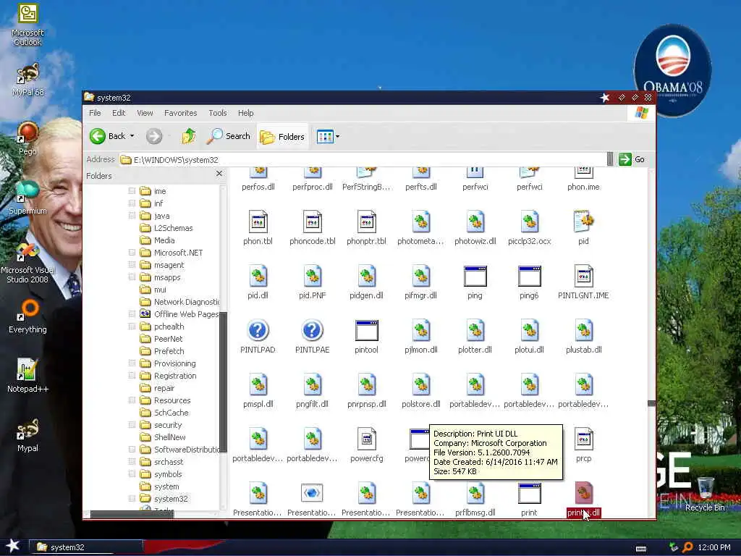The height and width of the screenshot is (556, 741).
Task: Select the prflbmsg.dll file
Action: pos(475,500)
